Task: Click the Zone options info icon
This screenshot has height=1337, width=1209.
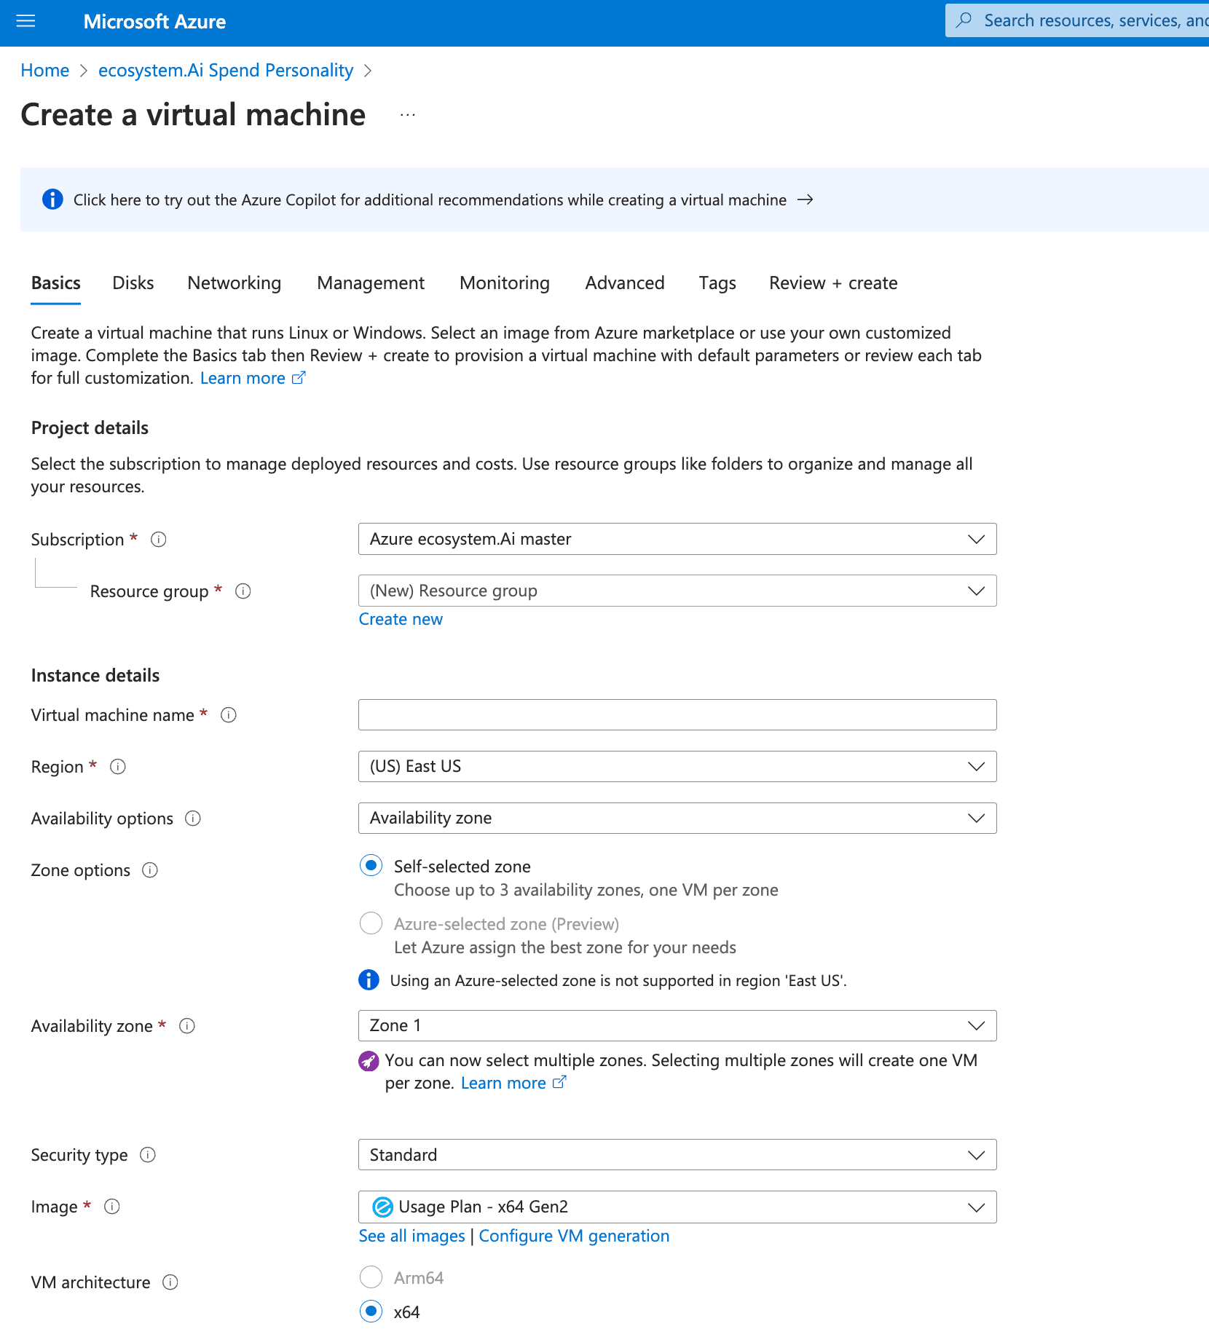Action: pos(150,870)
